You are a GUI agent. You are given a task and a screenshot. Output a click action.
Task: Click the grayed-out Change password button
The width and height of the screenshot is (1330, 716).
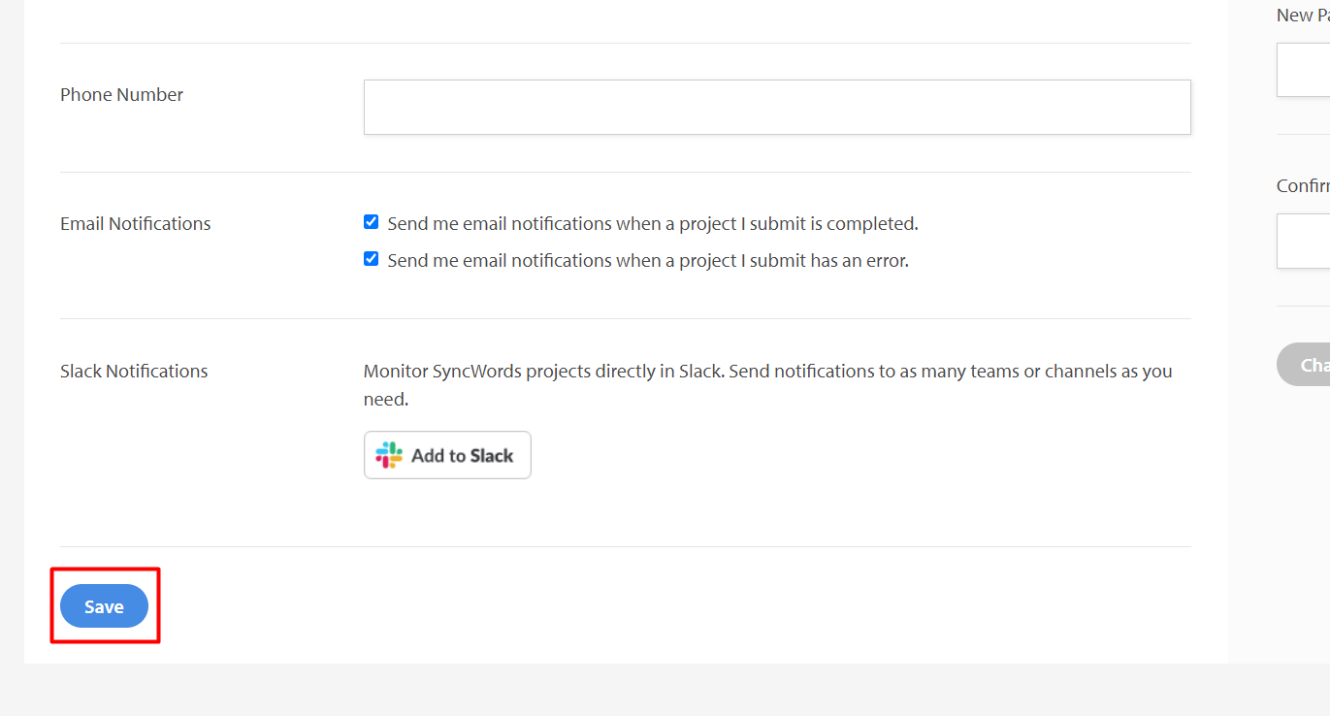[1303, 365]
